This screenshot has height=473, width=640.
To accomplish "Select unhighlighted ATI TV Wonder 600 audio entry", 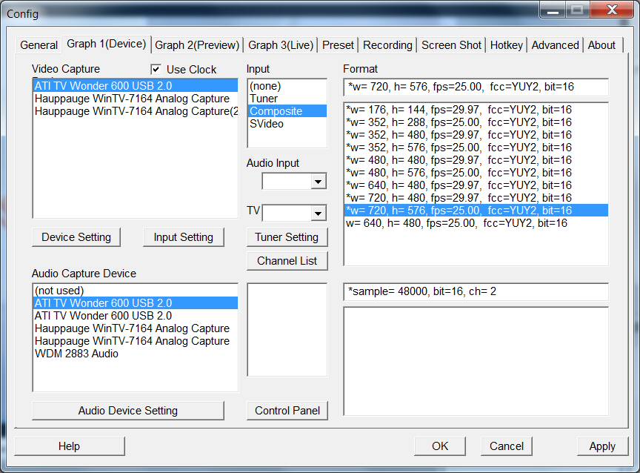I will (x=135, y=316).
